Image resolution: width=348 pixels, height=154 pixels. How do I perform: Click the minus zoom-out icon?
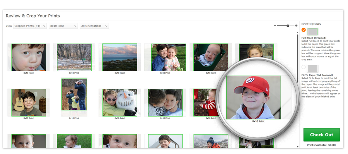pos(275,26)
